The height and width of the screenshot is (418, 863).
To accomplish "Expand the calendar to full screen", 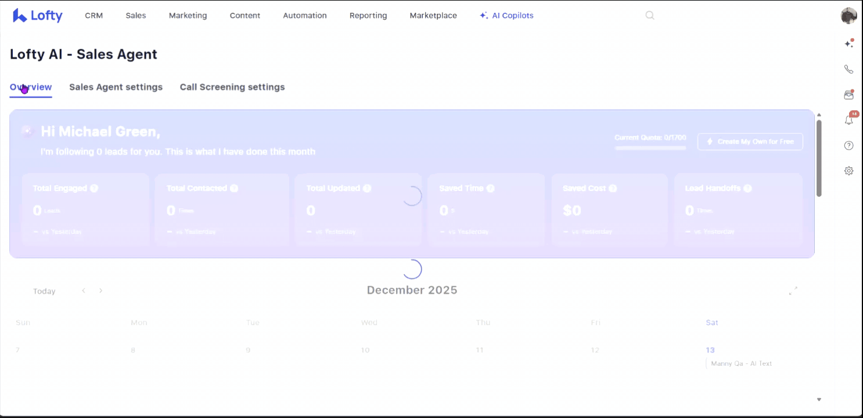I will [x=793, y=291].
